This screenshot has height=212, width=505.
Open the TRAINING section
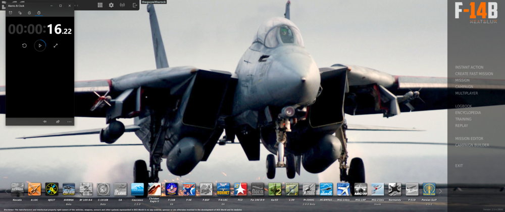(x=463, y=119)
